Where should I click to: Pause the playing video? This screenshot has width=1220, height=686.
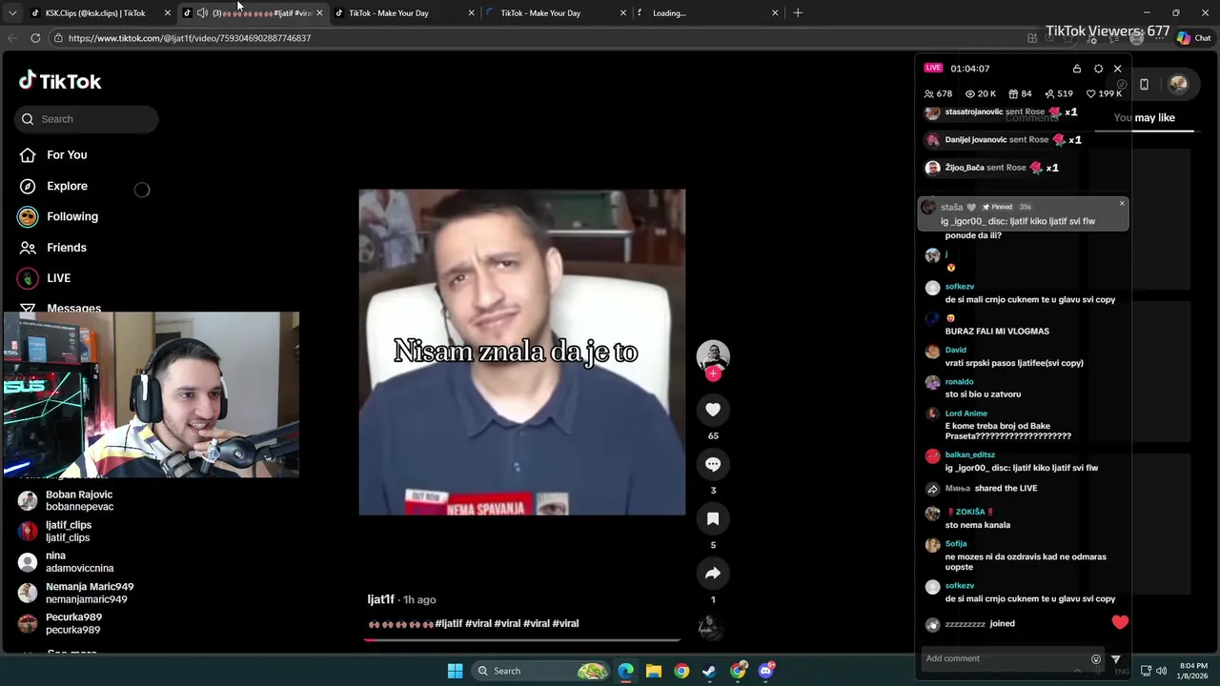521,353
